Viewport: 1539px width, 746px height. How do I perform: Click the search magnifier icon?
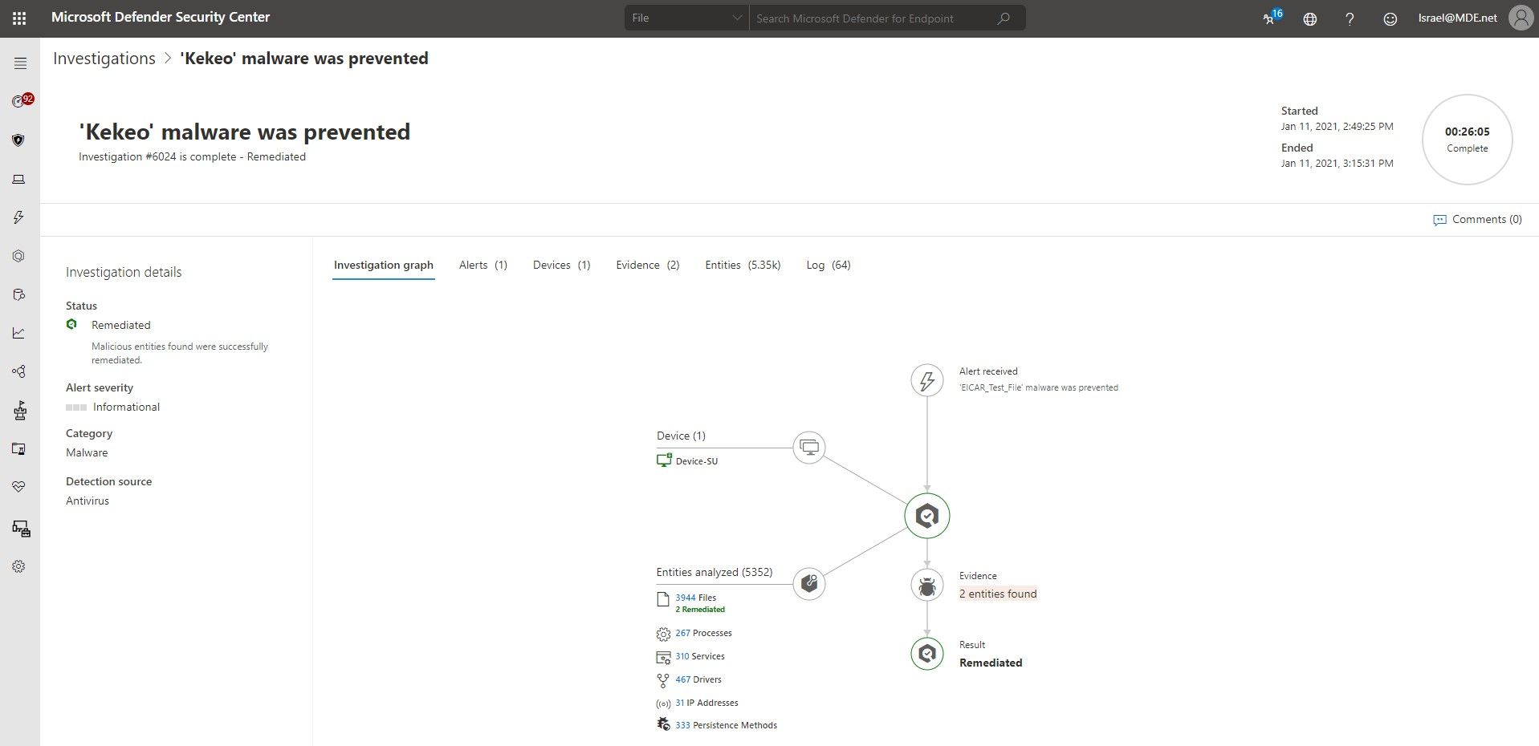[x=1004, y=18]
